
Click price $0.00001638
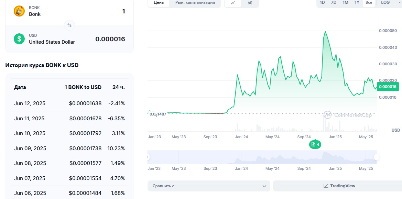tap(85, 103)
